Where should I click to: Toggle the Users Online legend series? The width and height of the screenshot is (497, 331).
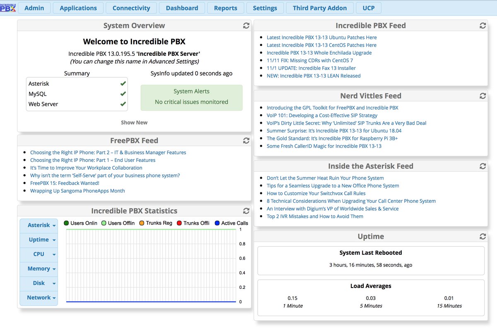coord(80,223)
